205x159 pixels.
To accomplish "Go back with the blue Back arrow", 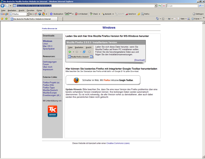I will click(x=2, y=6).
